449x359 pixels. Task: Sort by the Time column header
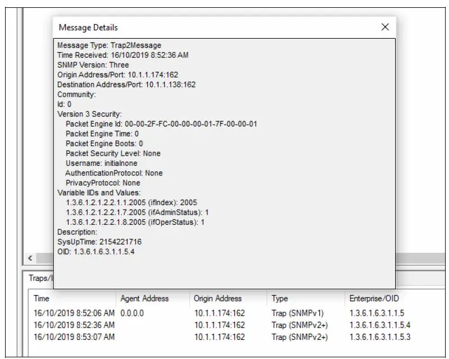pos(42,298)
